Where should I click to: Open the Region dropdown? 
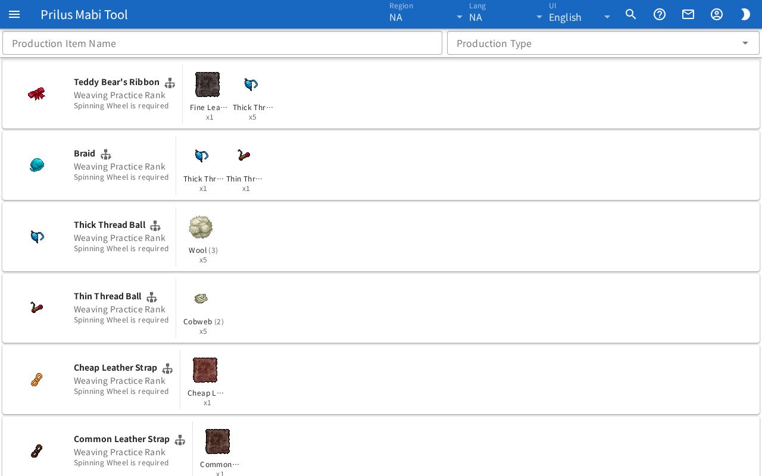[426, 14]
